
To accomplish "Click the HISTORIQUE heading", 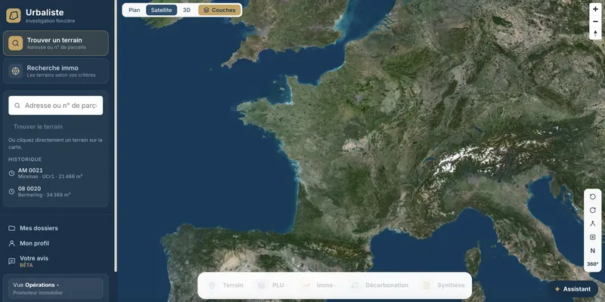I will pos(25,159).
